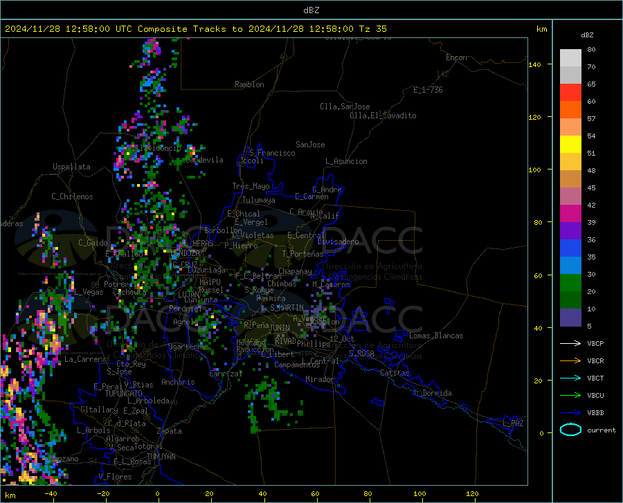This screenshot has width=623, height=503.
Task: Select the purple swatch between the 39 and 36 dBZ labels
Action: (570, 231)
